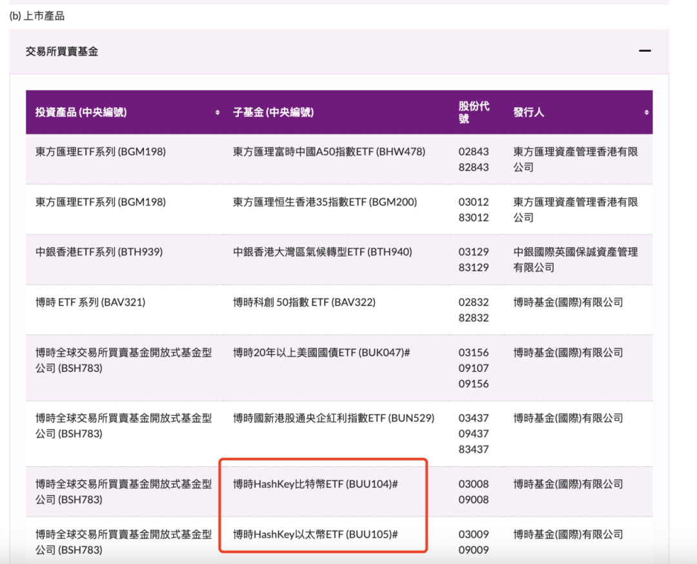
Task: Click stock code 03129 cell
Action: coord(474,252)
